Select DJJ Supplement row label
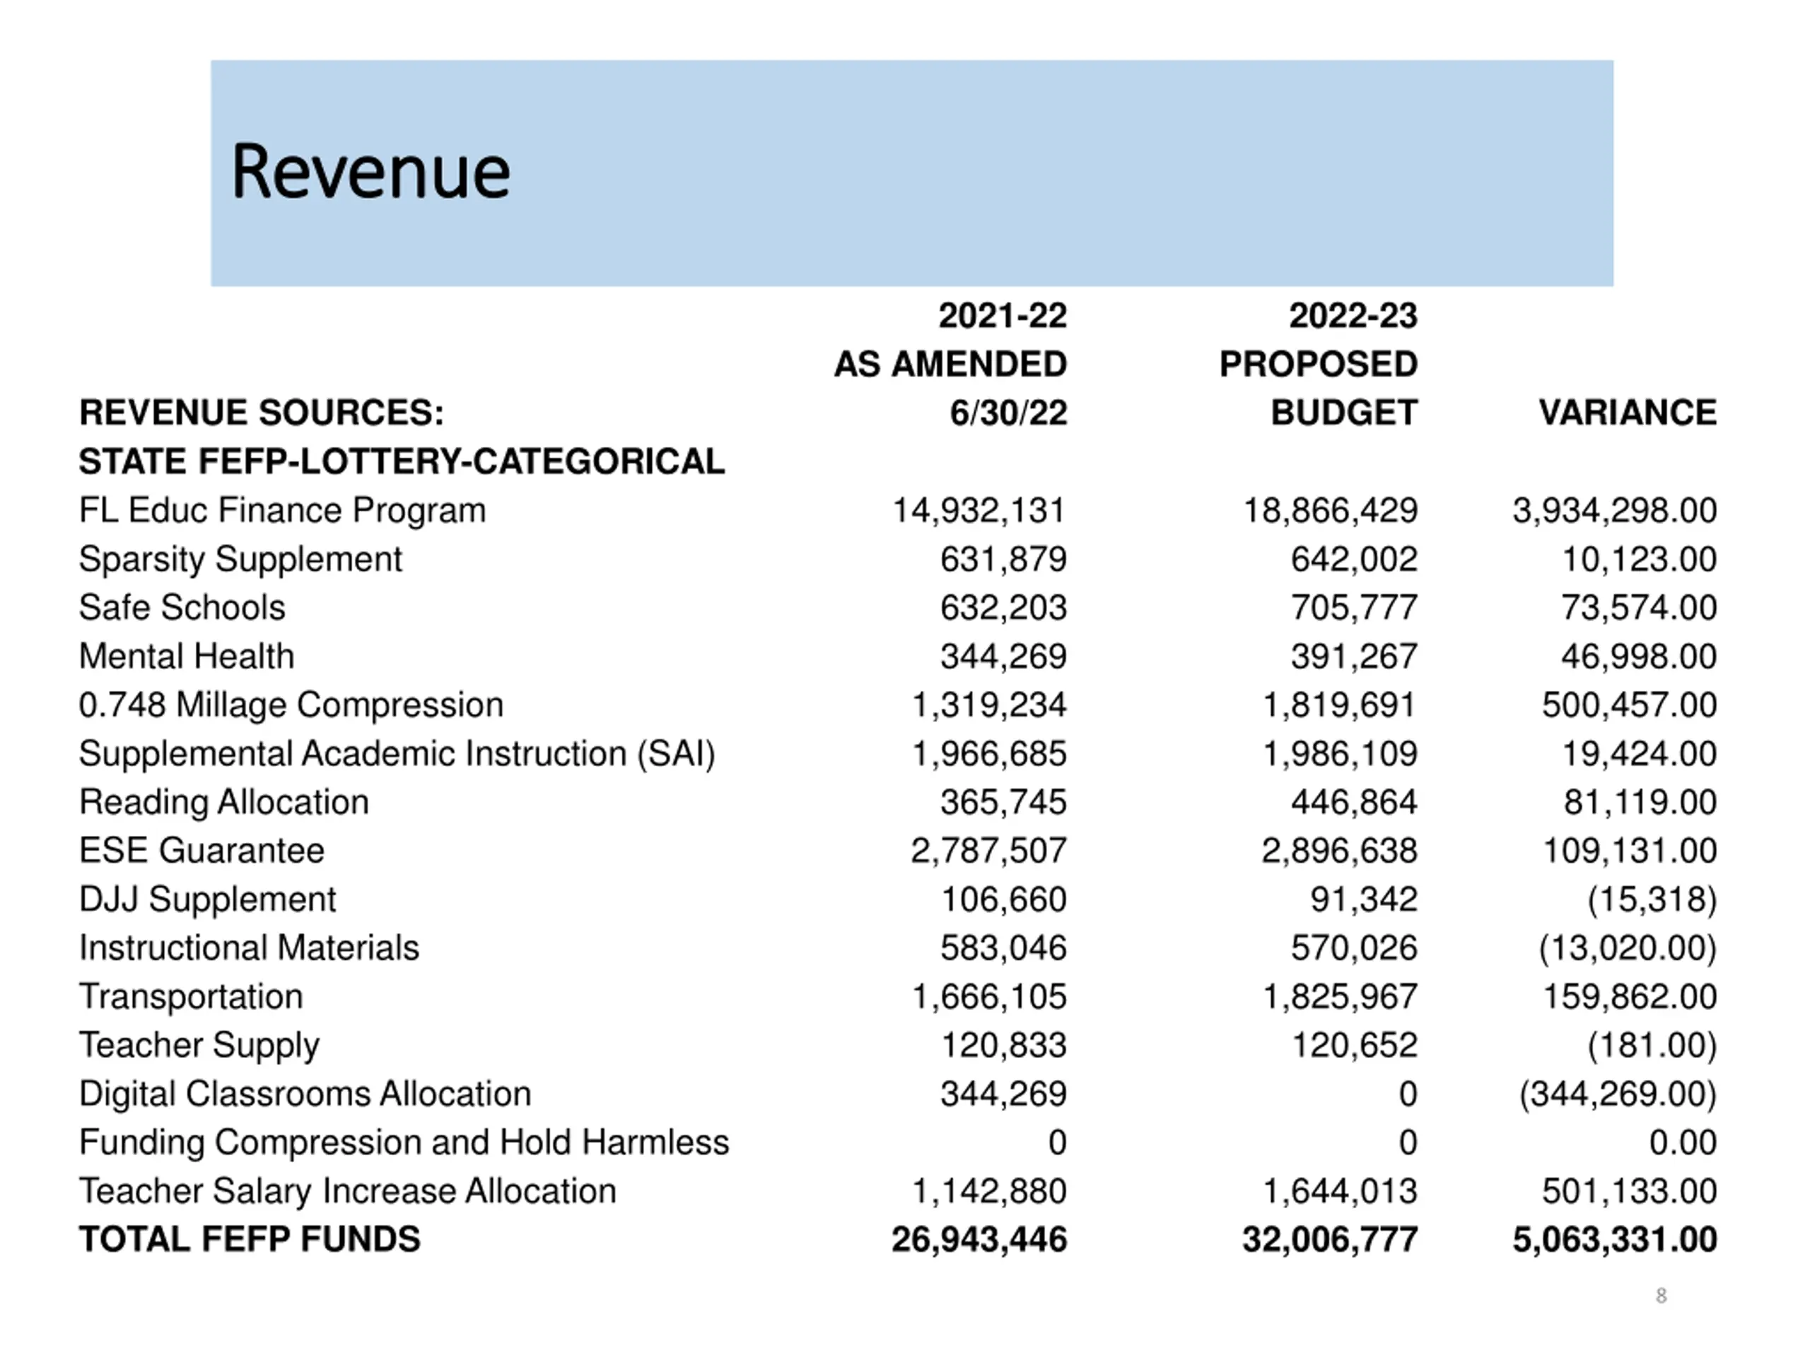1810x1358 pixels. click(208, 900)
